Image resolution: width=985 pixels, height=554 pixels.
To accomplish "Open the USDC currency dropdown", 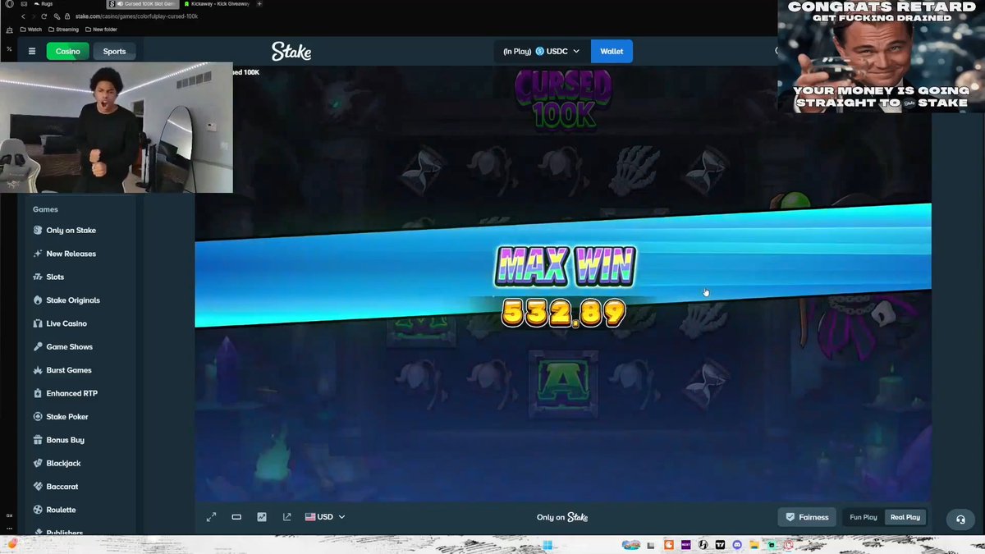I will (x=542, y=51).
